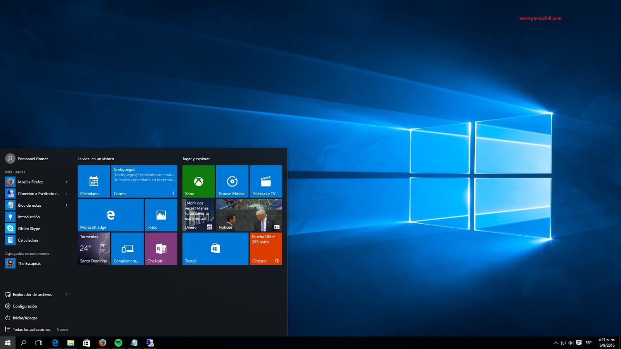621x349 pixels.
Task: Open Introducción from the app list
Action: tap(37, 217)
